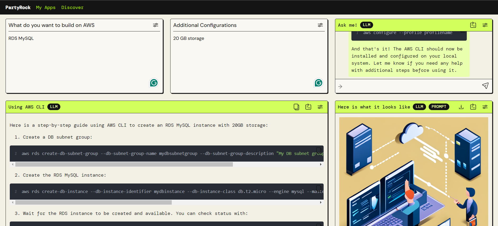Viewport: 498px width, 226px height.
Task: Click 'Create a DB subnet group' step text
Action: tap(57, 137)
